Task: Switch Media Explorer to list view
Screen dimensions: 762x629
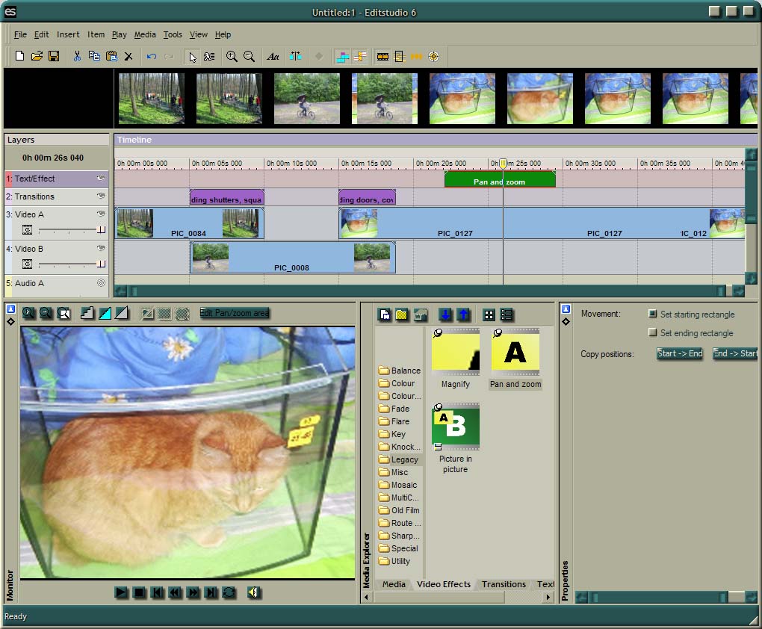Action: click(x=507, y=314)
